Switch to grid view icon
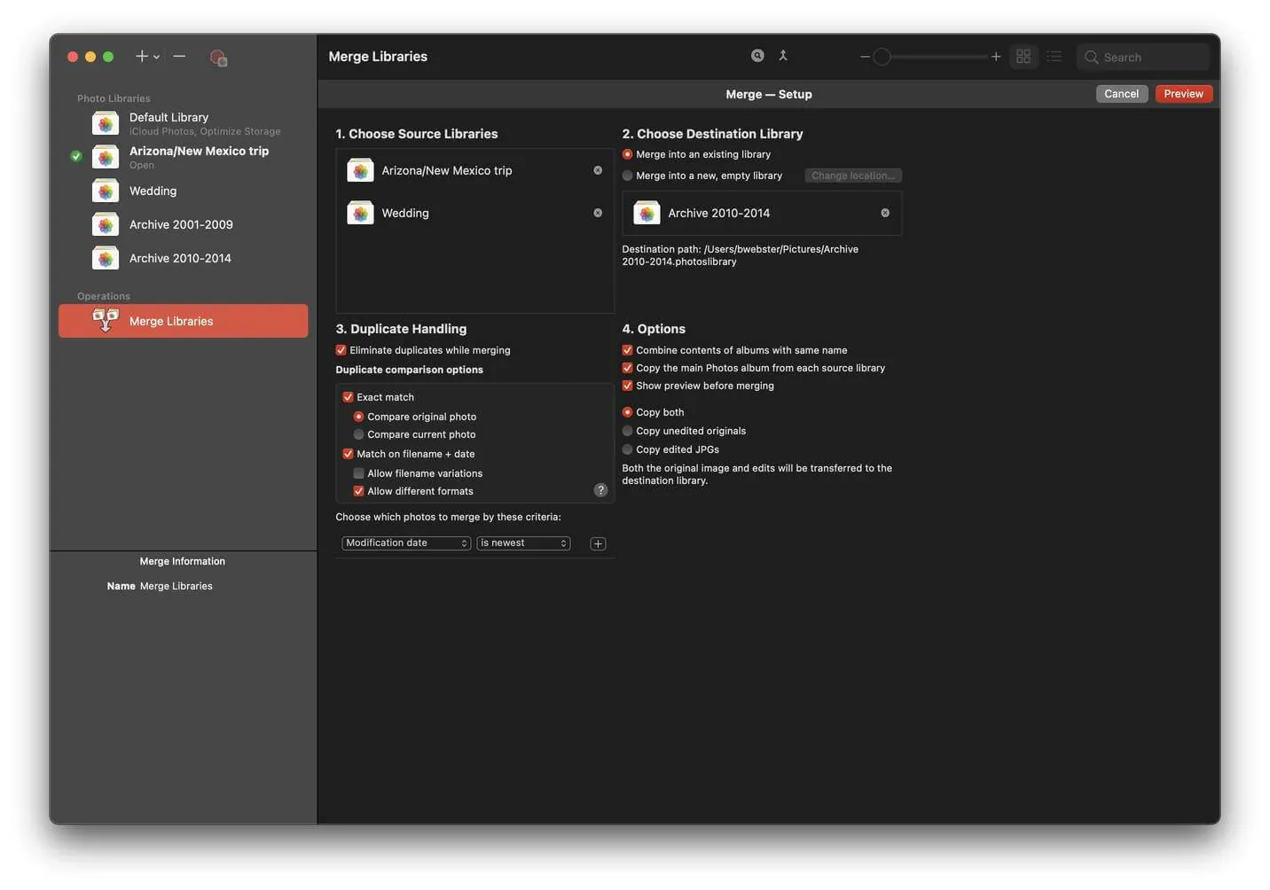The width and height of the screenshot is (1270, 890). point(1023,57)
